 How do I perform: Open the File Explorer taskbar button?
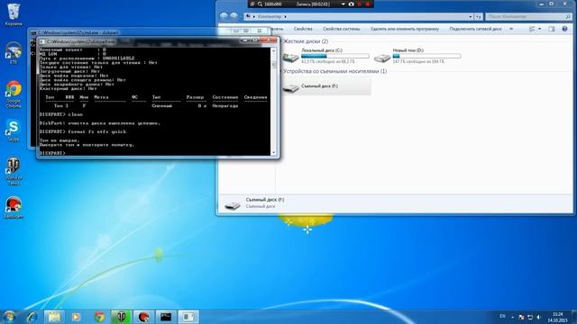54,317
